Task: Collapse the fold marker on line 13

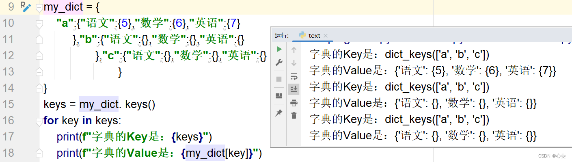Action: (39, 72)
